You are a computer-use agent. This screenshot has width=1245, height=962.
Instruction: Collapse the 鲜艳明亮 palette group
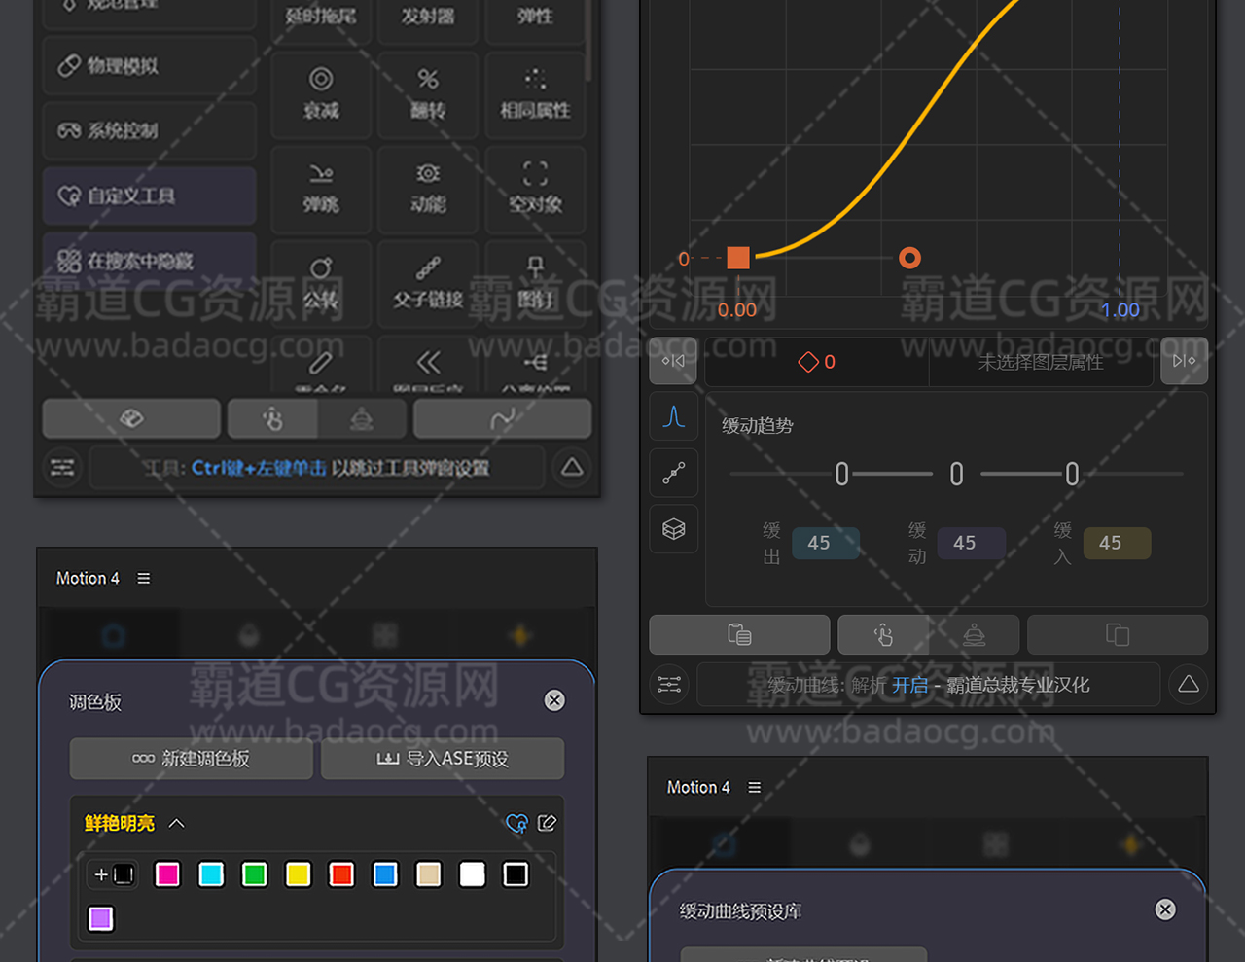(176, 823)
